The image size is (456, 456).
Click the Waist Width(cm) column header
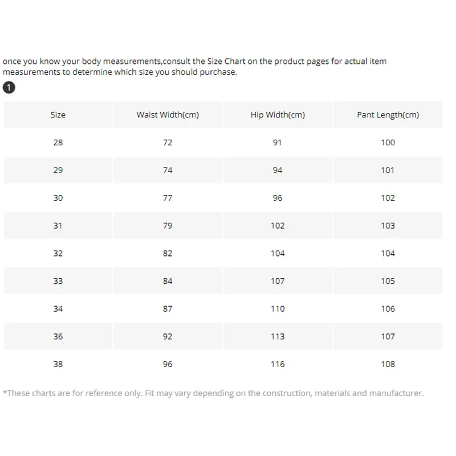(168, 115)
